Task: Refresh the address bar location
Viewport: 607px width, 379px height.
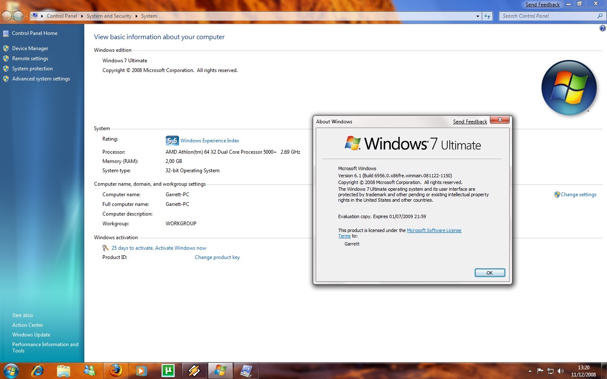Action: pos(487,16)
